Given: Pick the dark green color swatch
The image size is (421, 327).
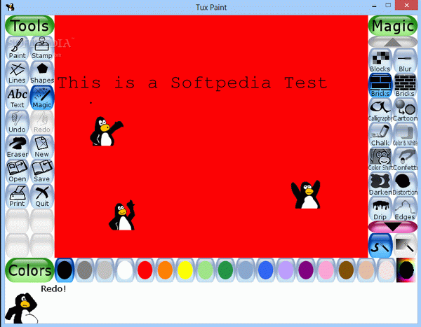Looking at the screenshot, I should point(225,270).
